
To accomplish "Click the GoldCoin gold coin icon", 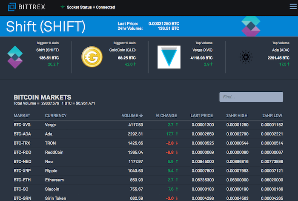I will 92,57.
